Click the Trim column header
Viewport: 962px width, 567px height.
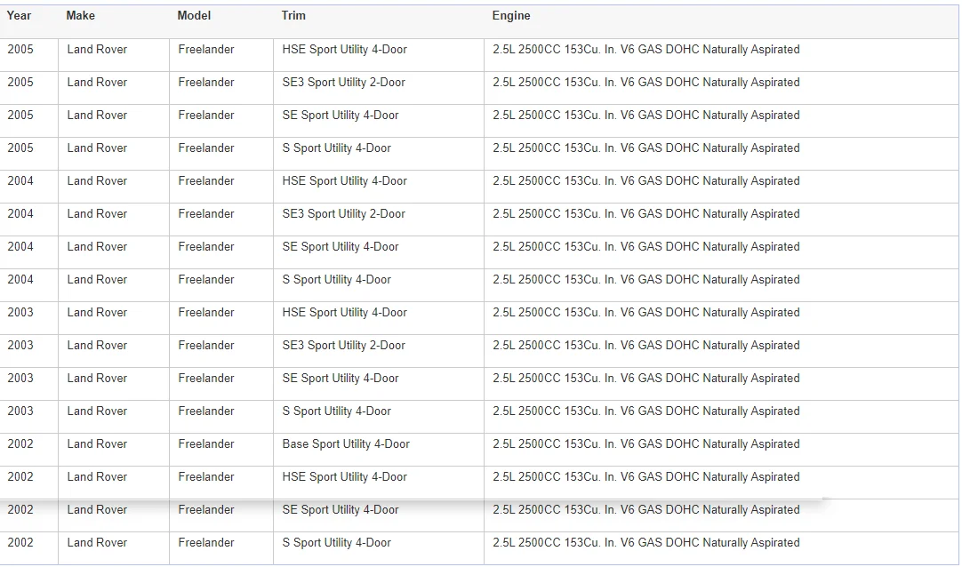tap(293, 16)
